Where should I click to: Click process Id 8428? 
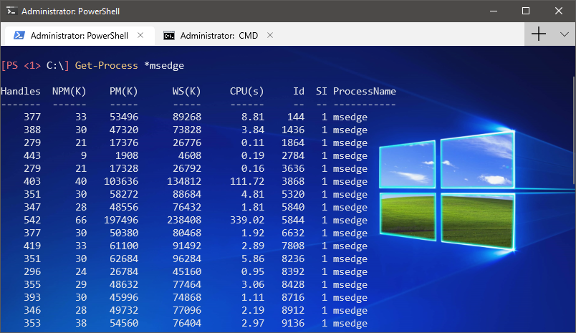(293, 284)
